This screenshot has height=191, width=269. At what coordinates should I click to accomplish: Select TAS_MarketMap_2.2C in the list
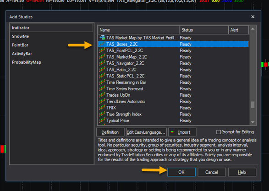point(173,57)
